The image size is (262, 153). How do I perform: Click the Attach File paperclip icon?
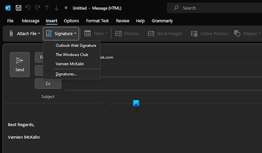coord(11,34)
